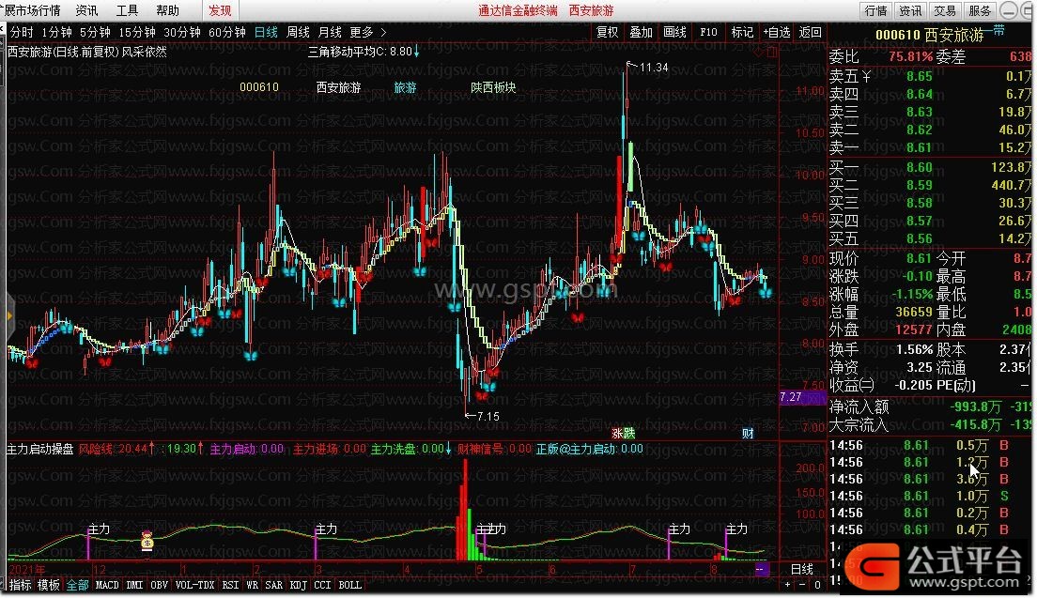This screenshot has height=598, width=1037.
Task: Add stock via +自选 button
Action: click(776, 32)
